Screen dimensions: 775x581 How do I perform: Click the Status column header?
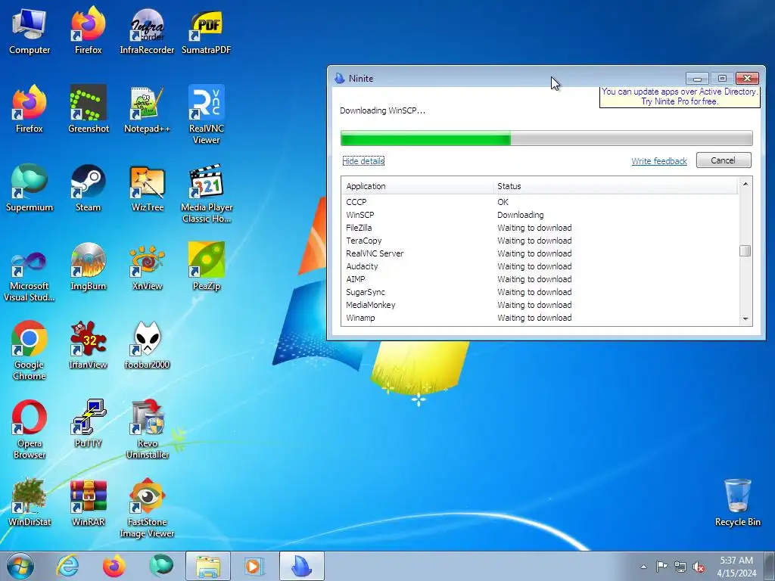615,186
